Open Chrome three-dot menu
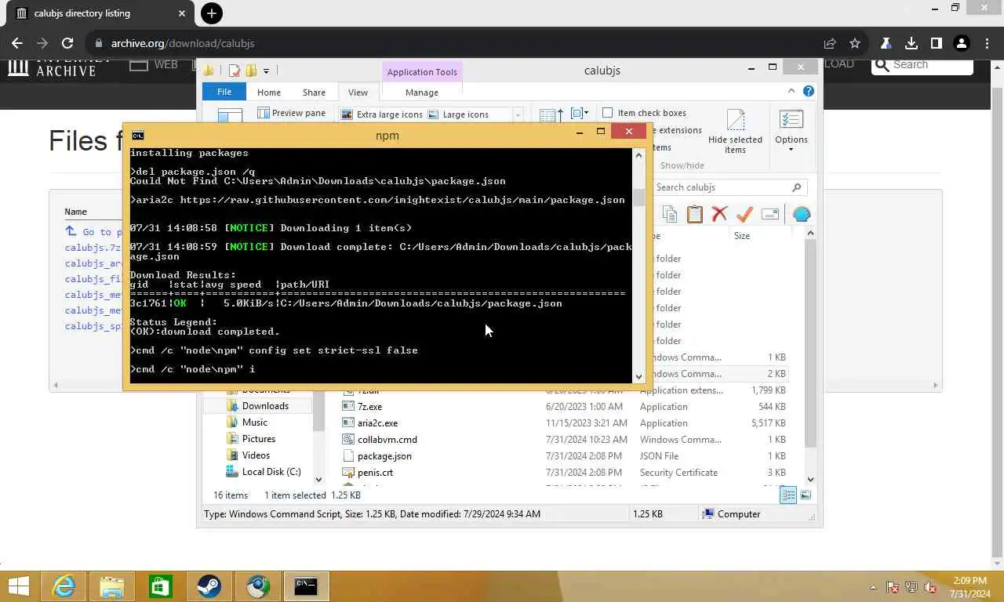The width and height of the screenshot is (1004, 602). coord(986,43)
